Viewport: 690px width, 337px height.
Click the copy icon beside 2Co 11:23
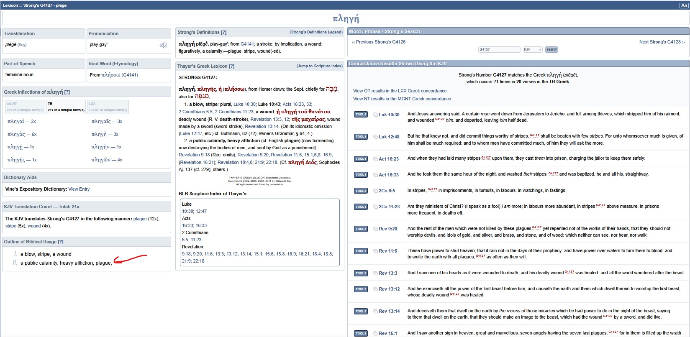375,207
